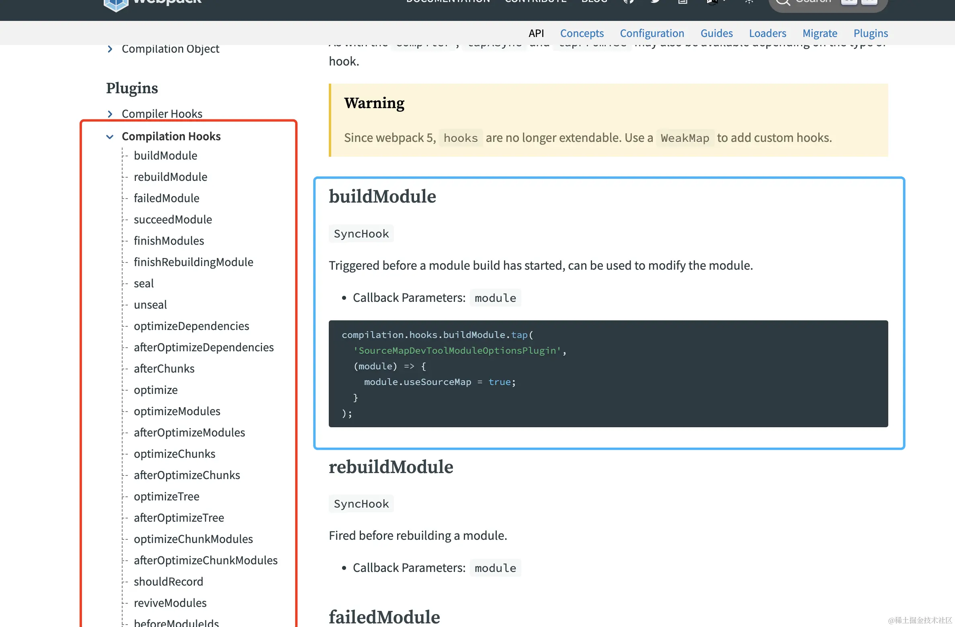Open the Plugins tab link
The image size is (955, 627).
(871, 33)
